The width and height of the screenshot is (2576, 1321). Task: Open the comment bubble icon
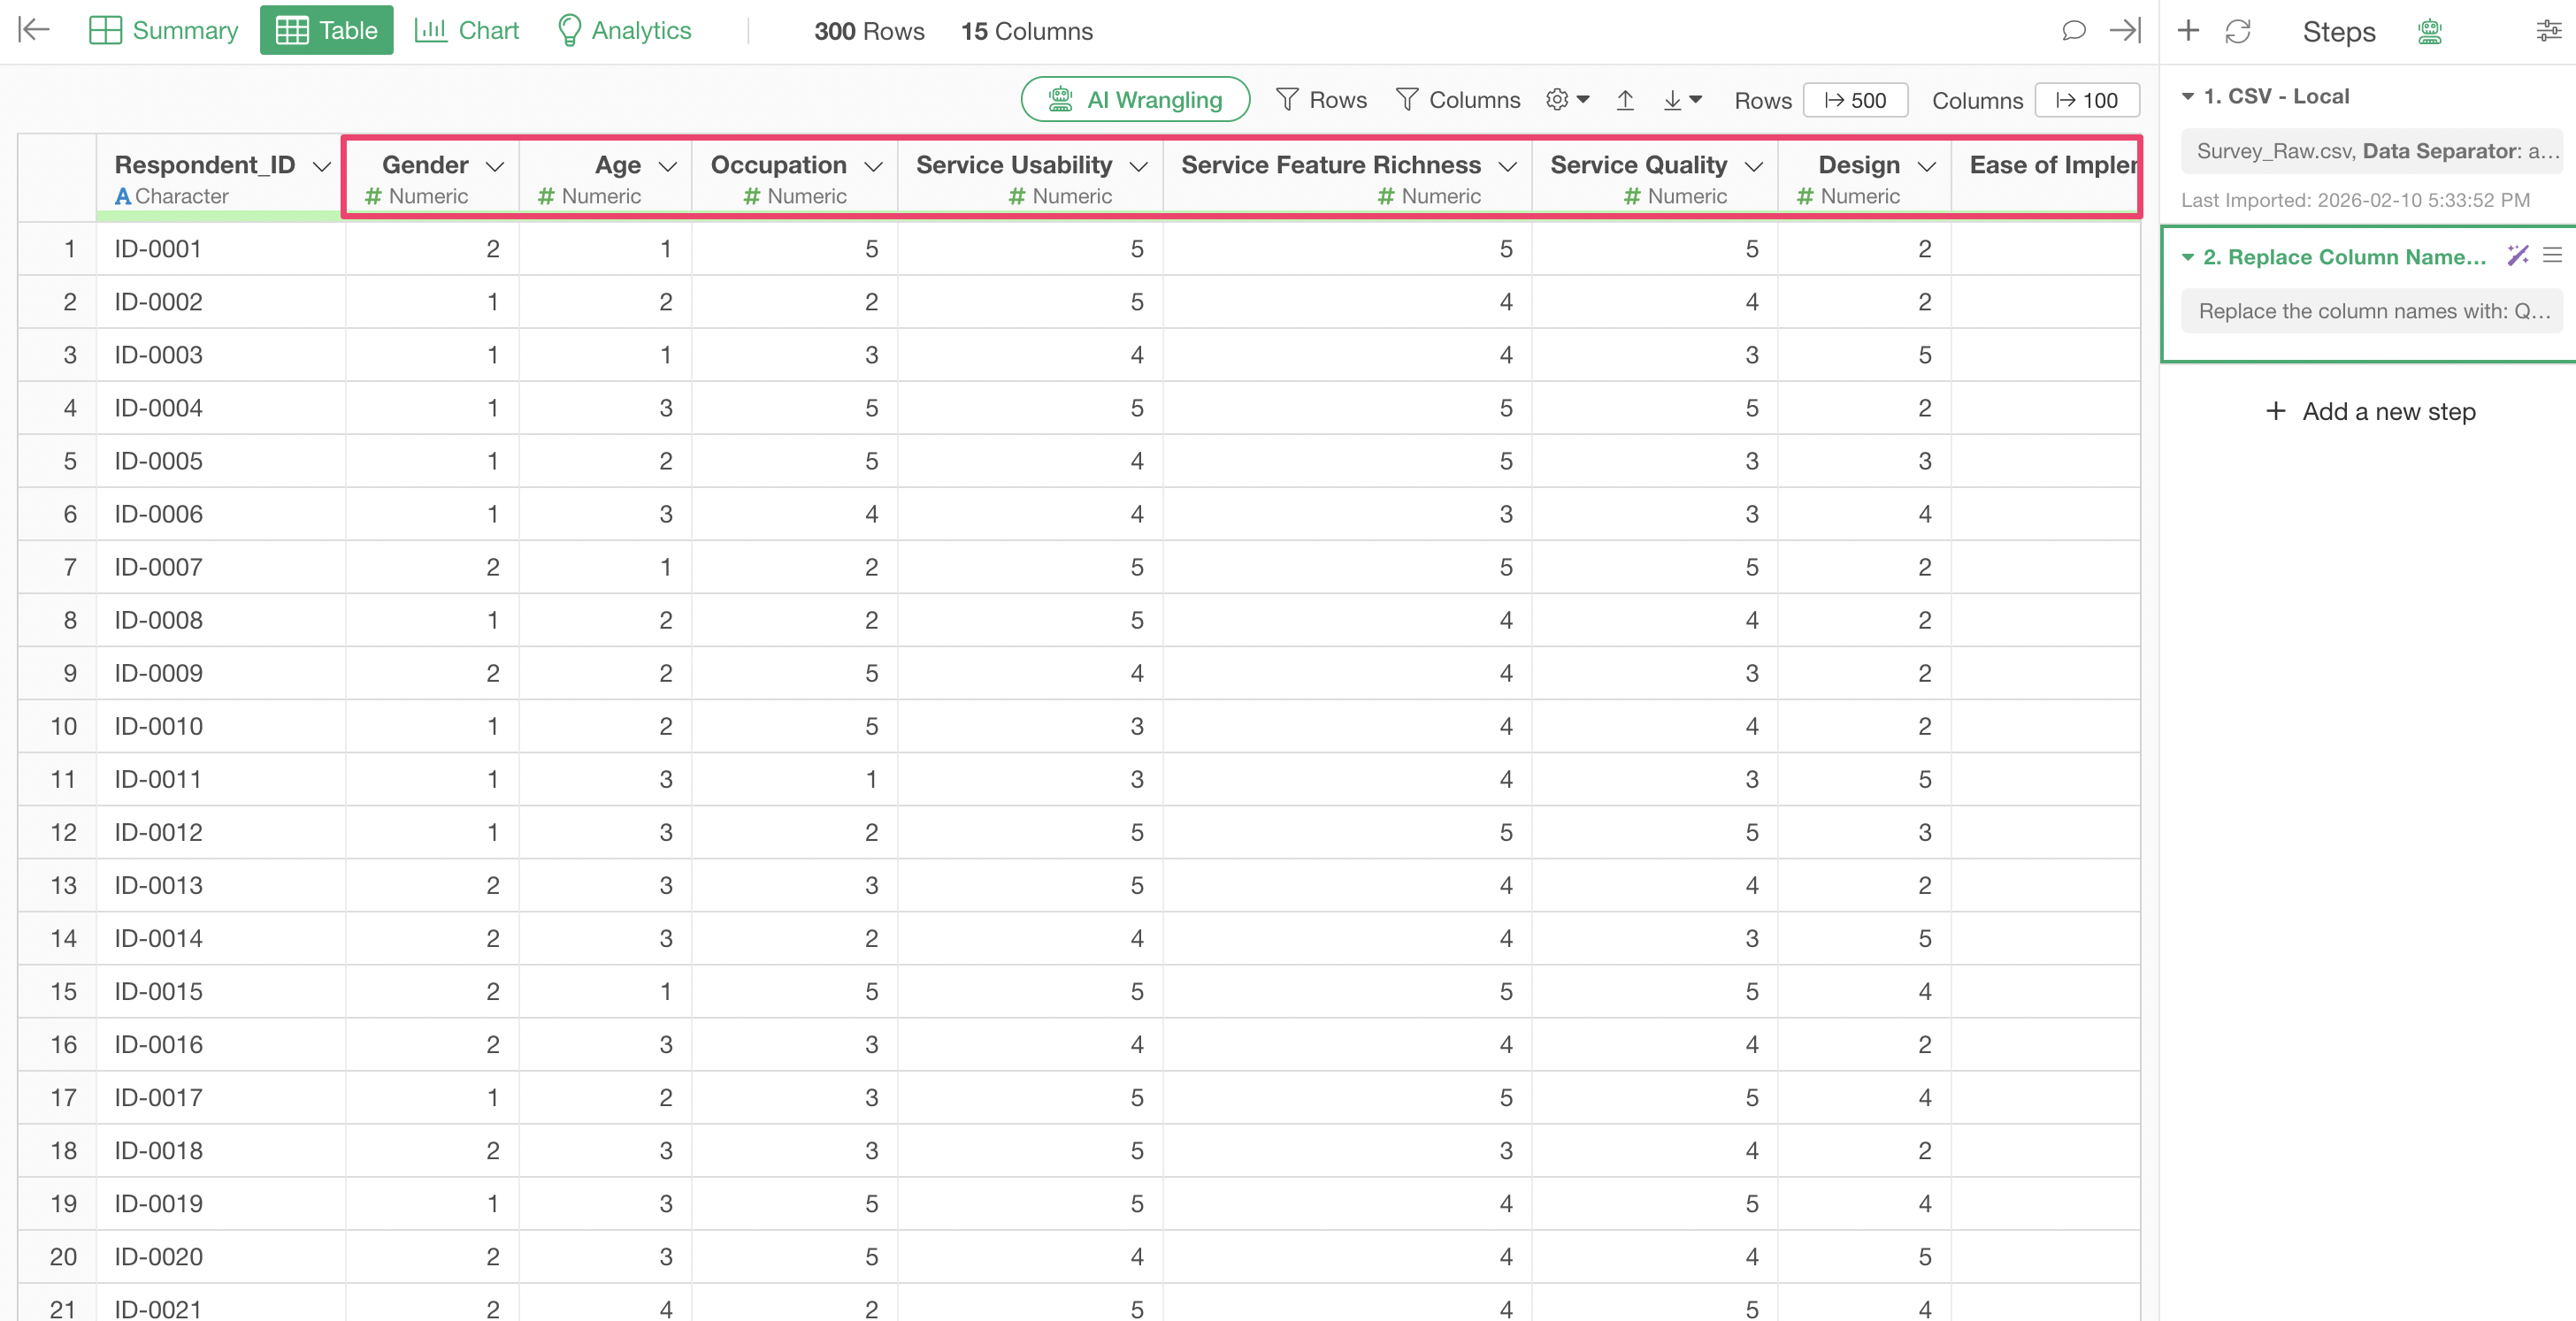point(2073,30)
